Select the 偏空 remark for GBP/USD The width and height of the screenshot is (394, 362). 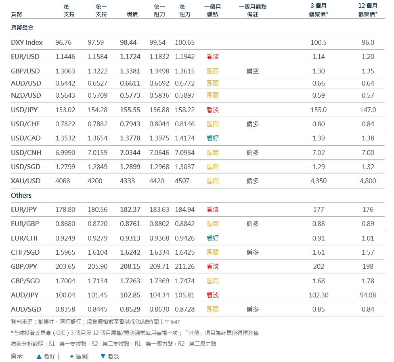253,71
